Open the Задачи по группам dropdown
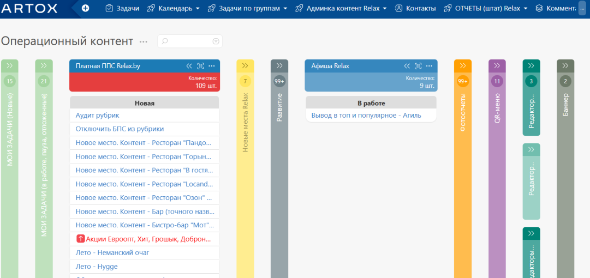Viewport: 590px width, 278px height. pos(248,8)
